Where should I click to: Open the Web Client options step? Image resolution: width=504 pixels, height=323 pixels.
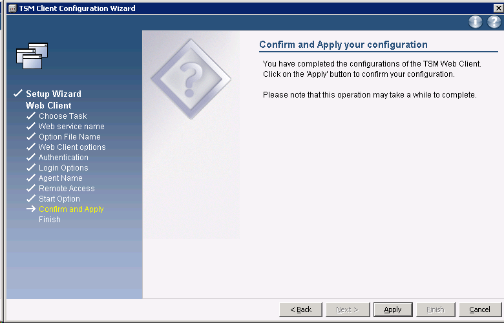(72, 147)
